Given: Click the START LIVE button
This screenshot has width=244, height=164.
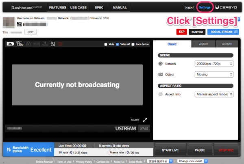Looking at the screenshot, I should (x=170, y=150).
